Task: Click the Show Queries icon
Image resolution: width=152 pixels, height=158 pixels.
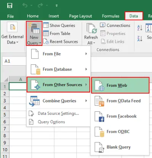Action: (46, 25)
